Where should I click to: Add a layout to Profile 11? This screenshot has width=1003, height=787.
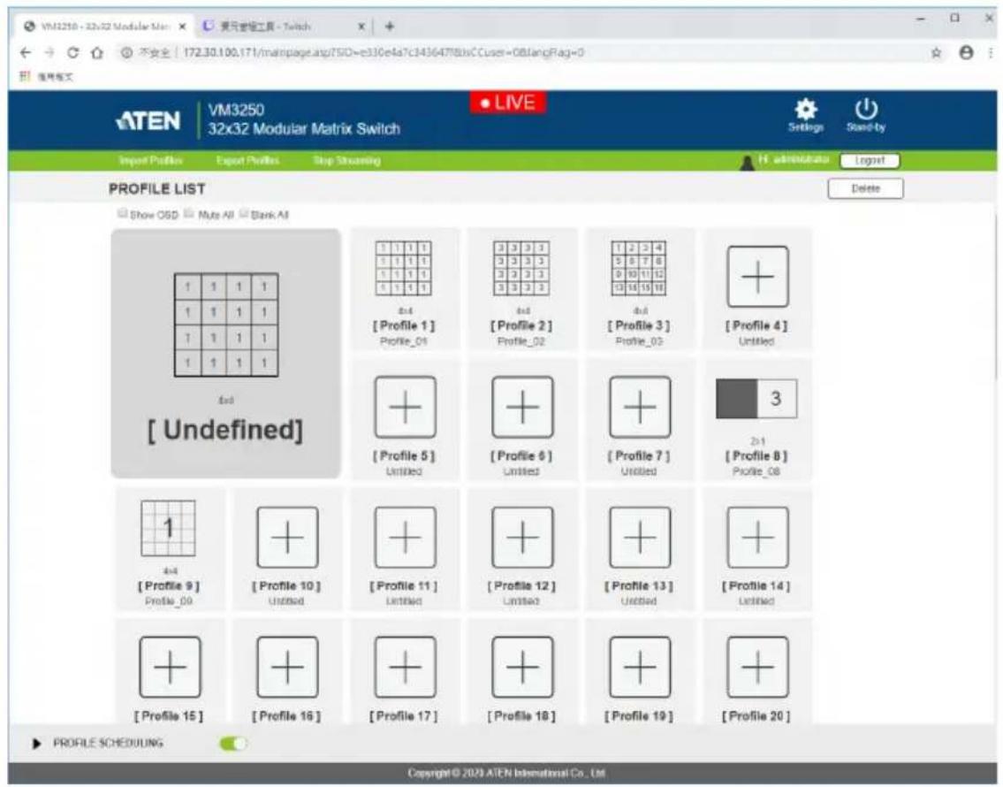pyautogui.click(x=405, y=538)
